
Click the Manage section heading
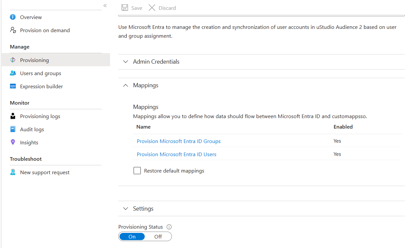20,47
